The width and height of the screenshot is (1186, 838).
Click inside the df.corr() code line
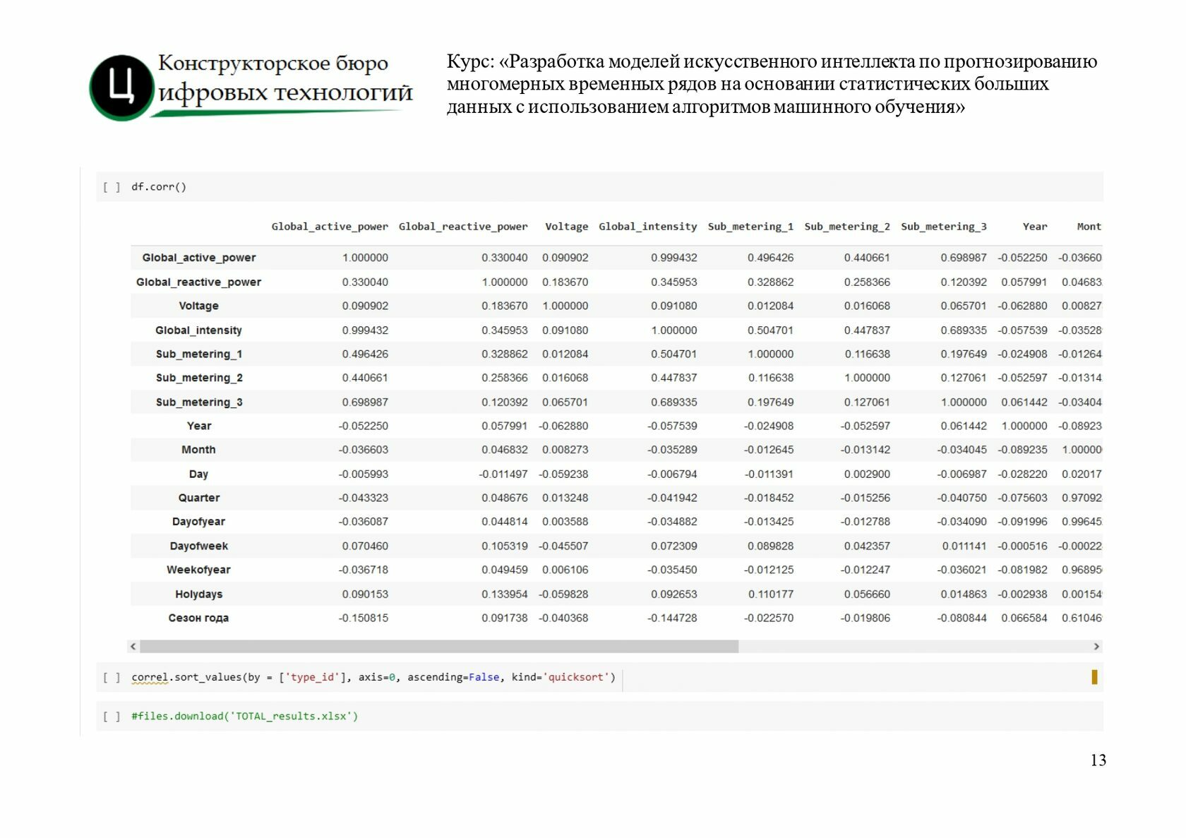(x=159, y=187)
